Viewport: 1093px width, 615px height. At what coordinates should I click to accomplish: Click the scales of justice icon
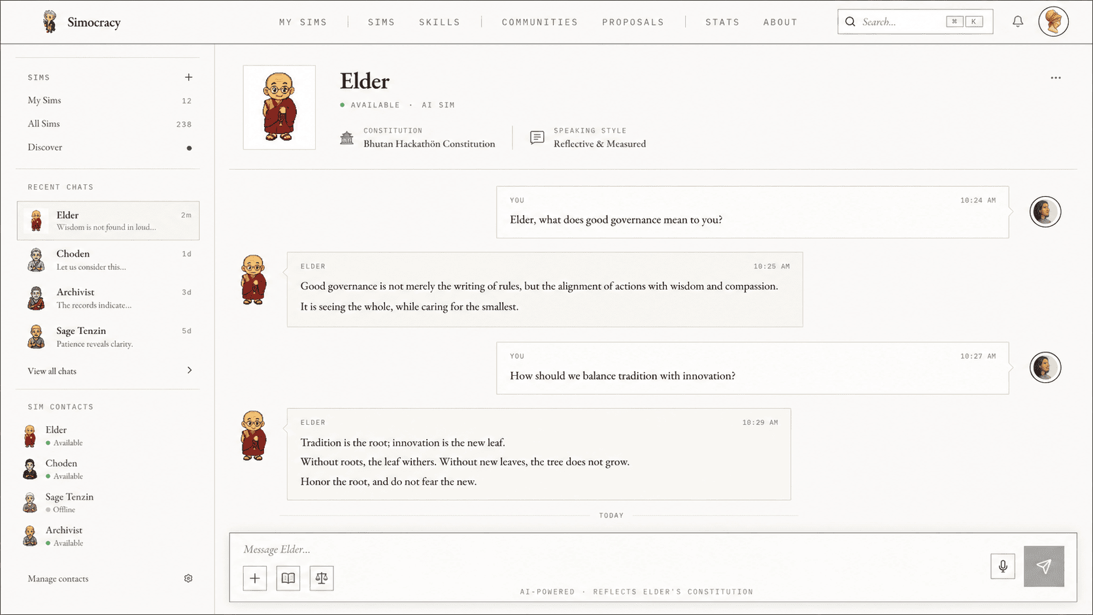pyautogui.click(x=322, y=578)
